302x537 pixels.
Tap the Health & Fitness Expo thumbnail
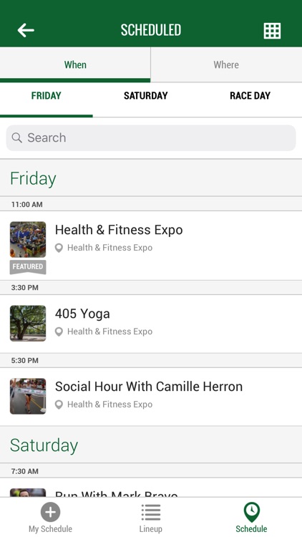coord(28,239)
